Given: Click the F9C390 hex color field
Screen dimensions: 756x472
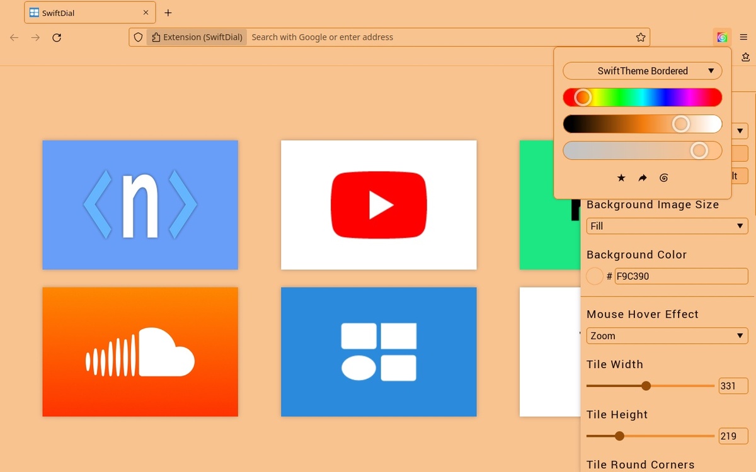Looking at the screenshot, I should coord(681,276).
